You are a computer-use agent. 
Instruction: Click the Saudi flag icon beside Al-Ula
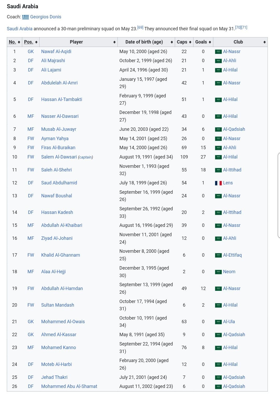218,322
